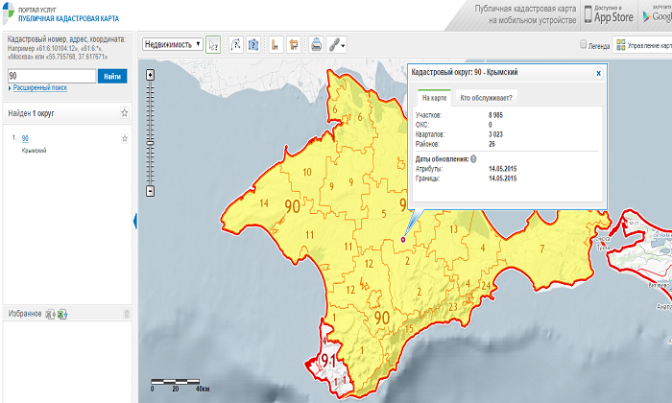The width and height of the screenshot is (672, 403).
Task: Switch to Кто обслуживает? tab
Action: coord(486,98)
